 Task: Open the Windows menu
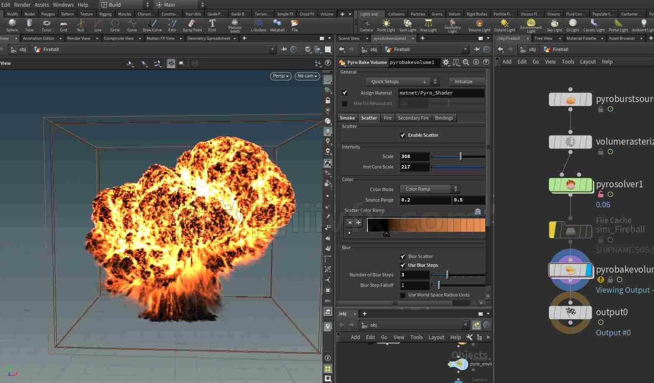(63, 5)
